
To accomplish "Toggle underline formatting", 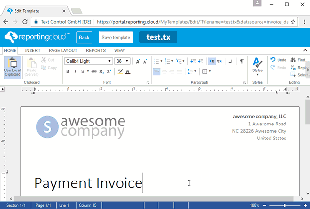I will [83, 71].
